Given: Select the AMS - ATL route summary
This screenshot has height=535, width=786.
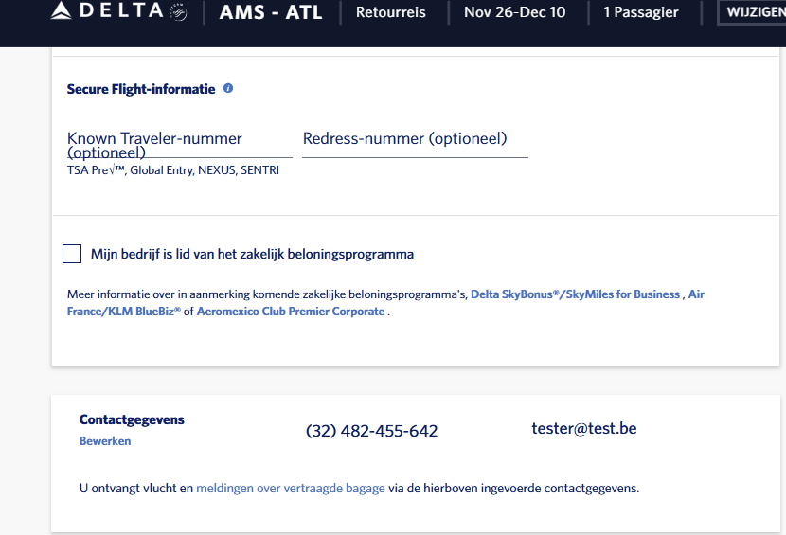Looking at the screenshot, I should tap(271, 12).
